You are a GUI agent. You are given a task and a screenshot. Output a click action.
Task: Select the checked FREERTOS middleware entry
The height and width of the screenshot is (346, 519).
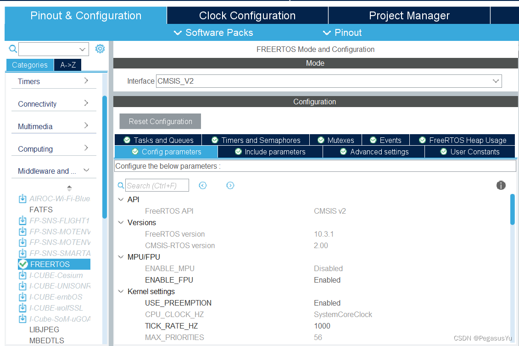coord(50,264)
